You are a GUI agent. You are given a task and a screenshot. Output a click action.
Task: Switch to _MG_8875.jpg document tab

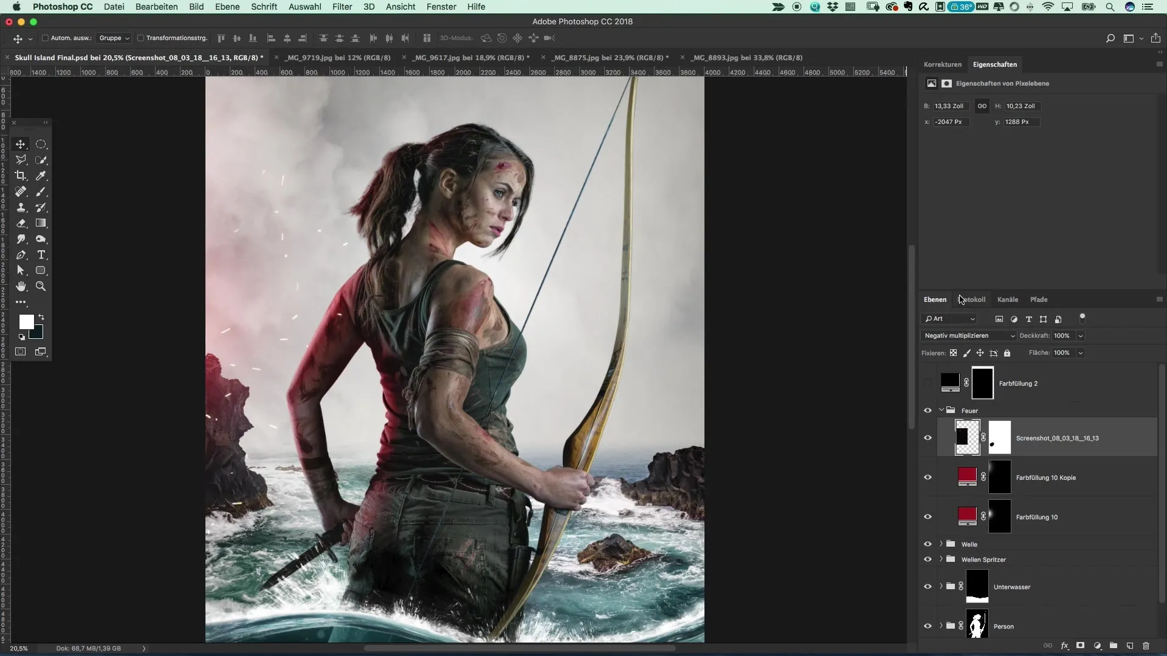(x=610, y=58)
